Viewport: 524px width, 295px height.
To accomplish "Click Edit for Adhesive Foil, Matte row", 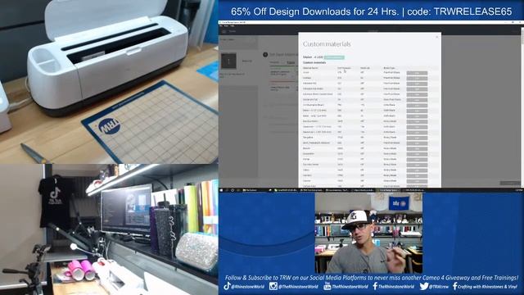I will click(x=417, y=89).
